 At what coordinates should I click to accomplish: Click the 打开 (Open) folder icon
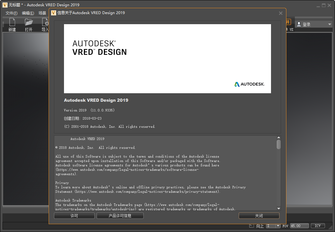[29, 22]
